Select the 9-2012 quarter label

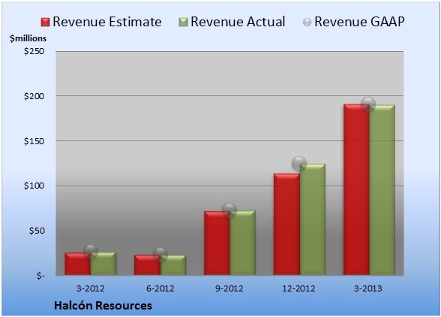(x=229, y=288)
